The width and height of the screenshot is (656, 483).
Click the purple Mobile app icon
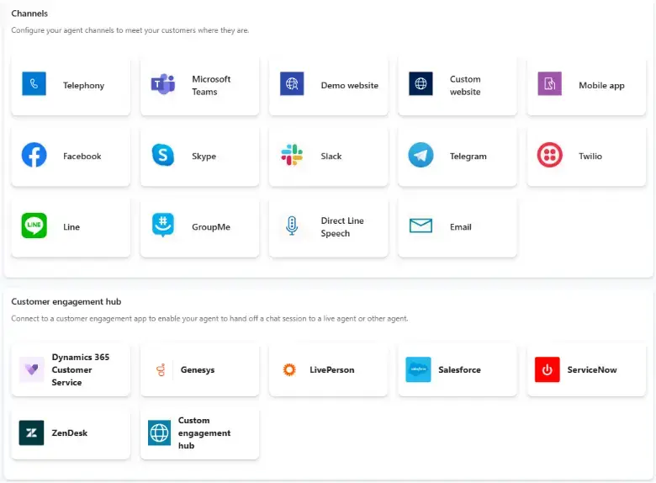549,83
